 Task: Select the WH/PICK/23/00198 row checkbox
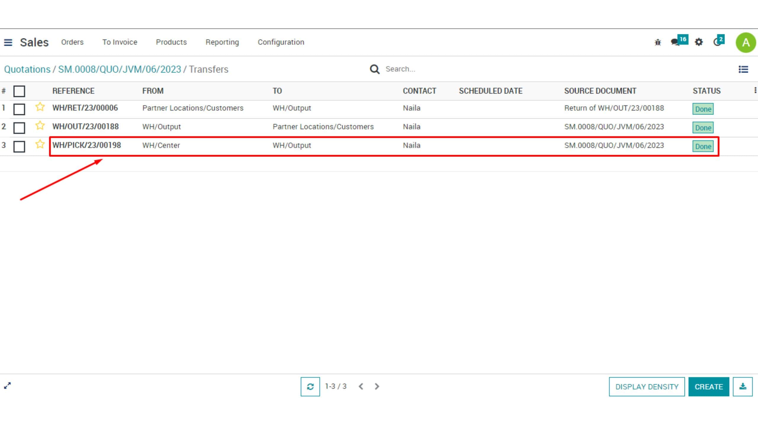point(19,146)
